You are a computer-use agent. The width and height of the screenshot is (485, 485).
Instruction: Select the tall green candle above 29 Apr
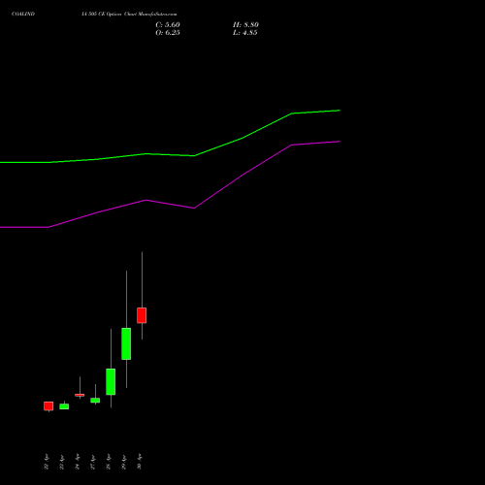pyautogui.click(x=126, y=343)
